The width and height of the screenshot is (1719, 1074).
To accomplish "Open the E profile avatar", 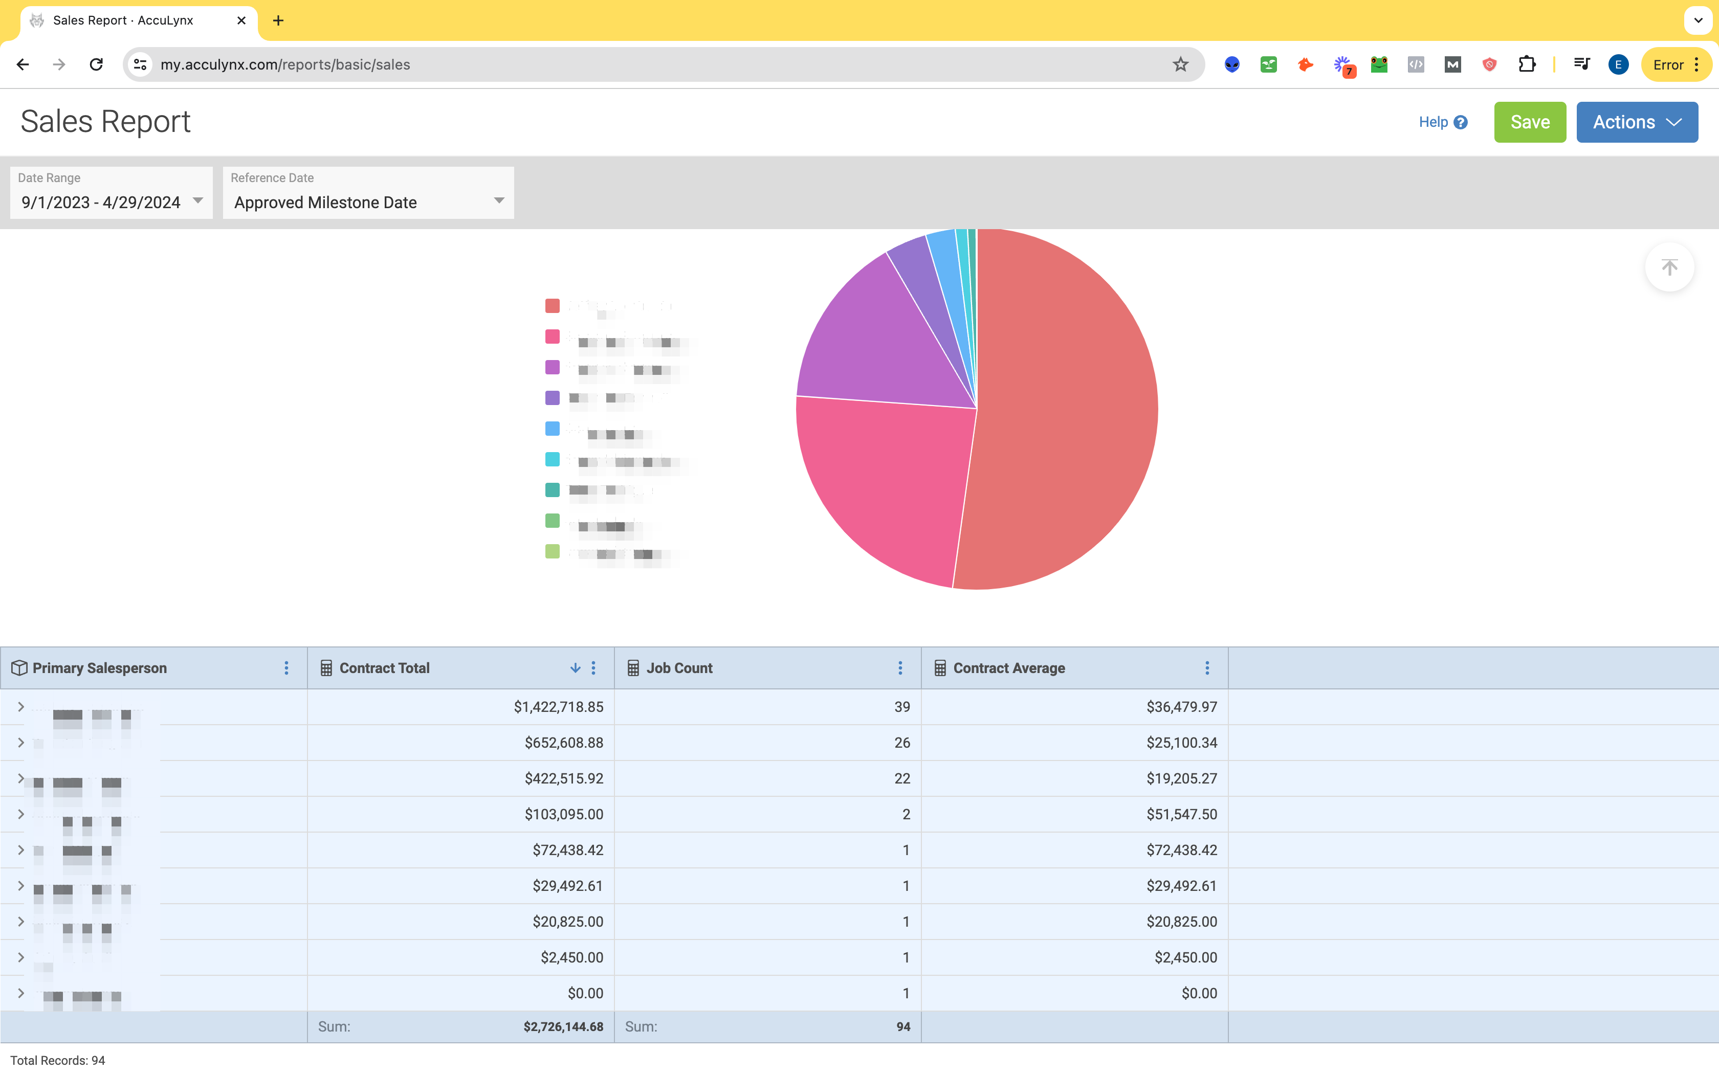I will 1618,64.
